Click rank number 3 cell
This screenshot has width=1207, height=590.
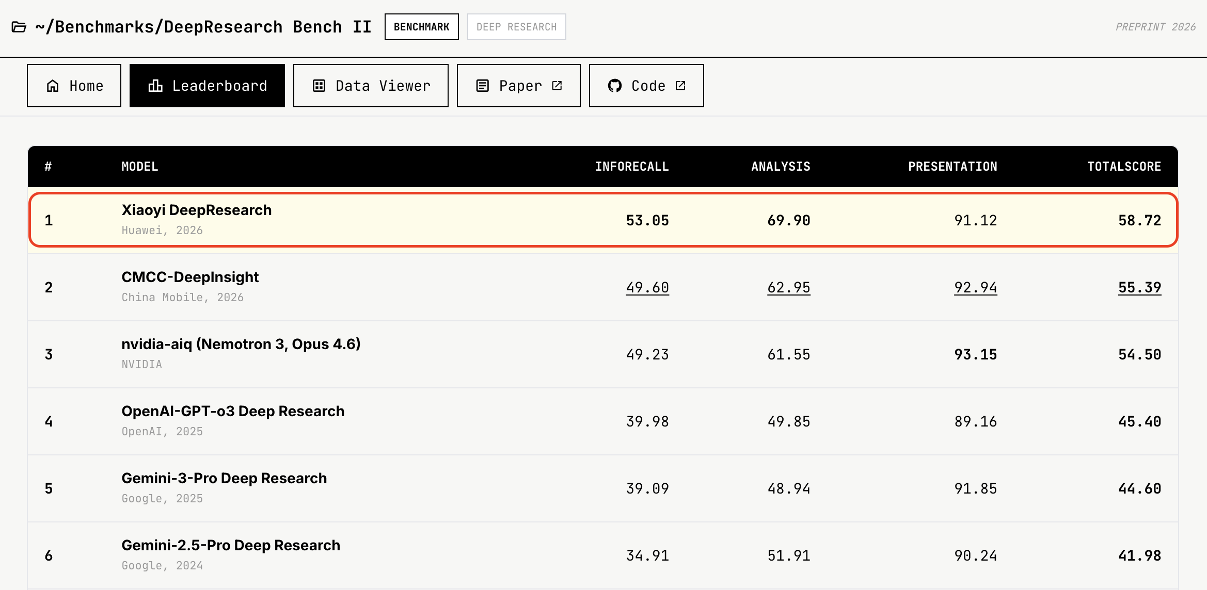(x=49, y=355)
